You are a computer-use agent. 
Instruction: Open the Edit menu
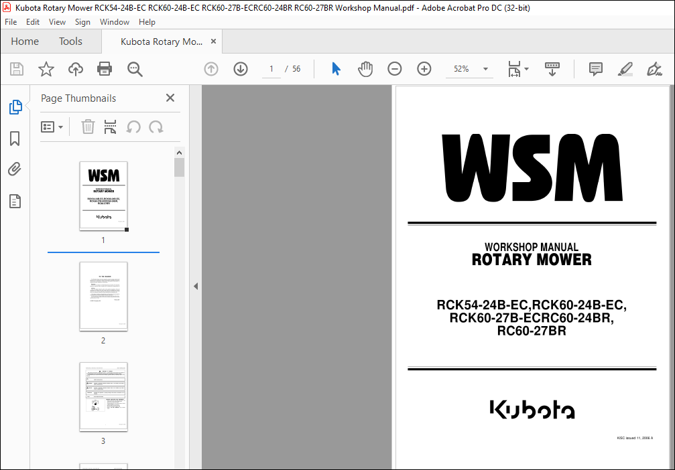(33, 22)
